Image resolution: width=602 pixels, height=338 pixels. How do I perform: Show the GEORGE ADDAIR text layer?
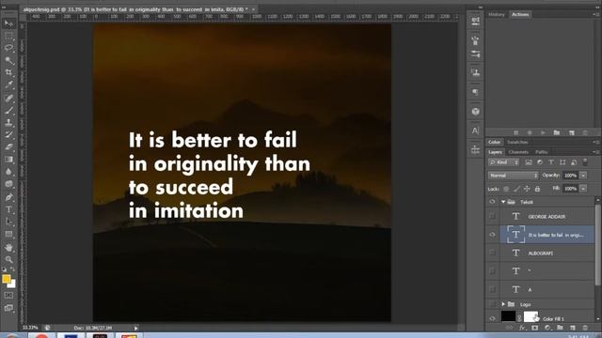(492, 216)
